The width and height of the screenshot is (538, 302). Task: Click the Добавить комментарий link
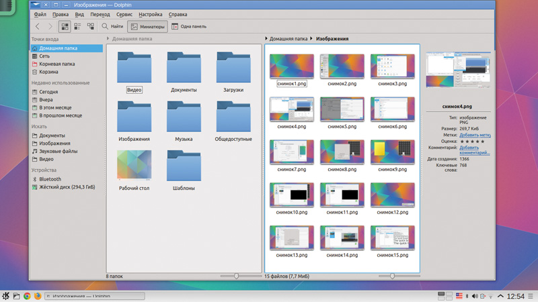[x=475, y=150]
